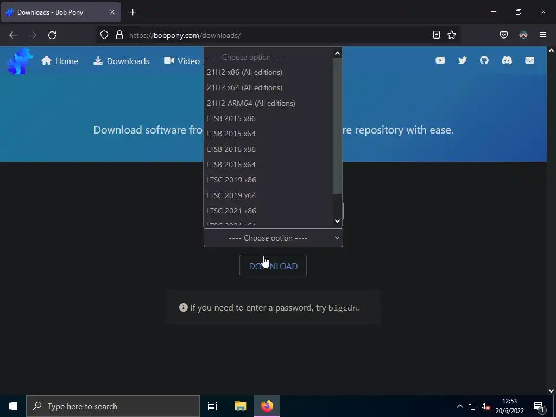Select 21H2 x86 (All editions) option

(x=268, y=72)
